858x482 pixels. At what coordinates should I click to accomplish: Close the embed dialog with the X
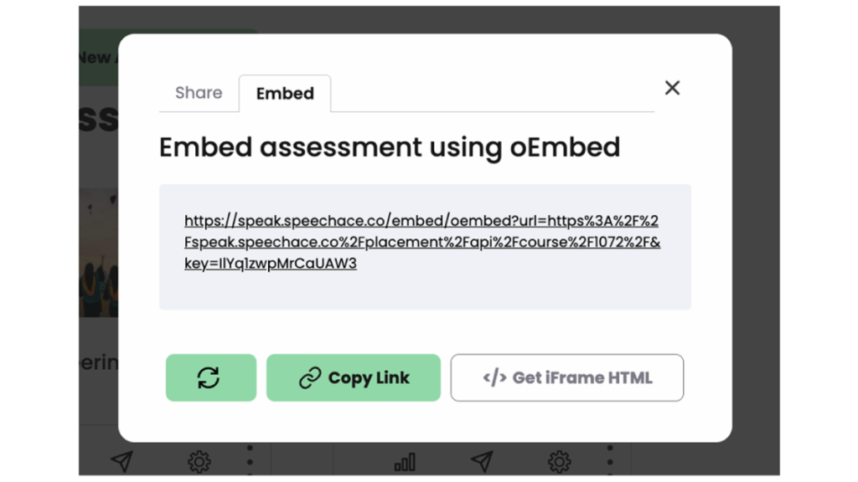tap(672, 88)
